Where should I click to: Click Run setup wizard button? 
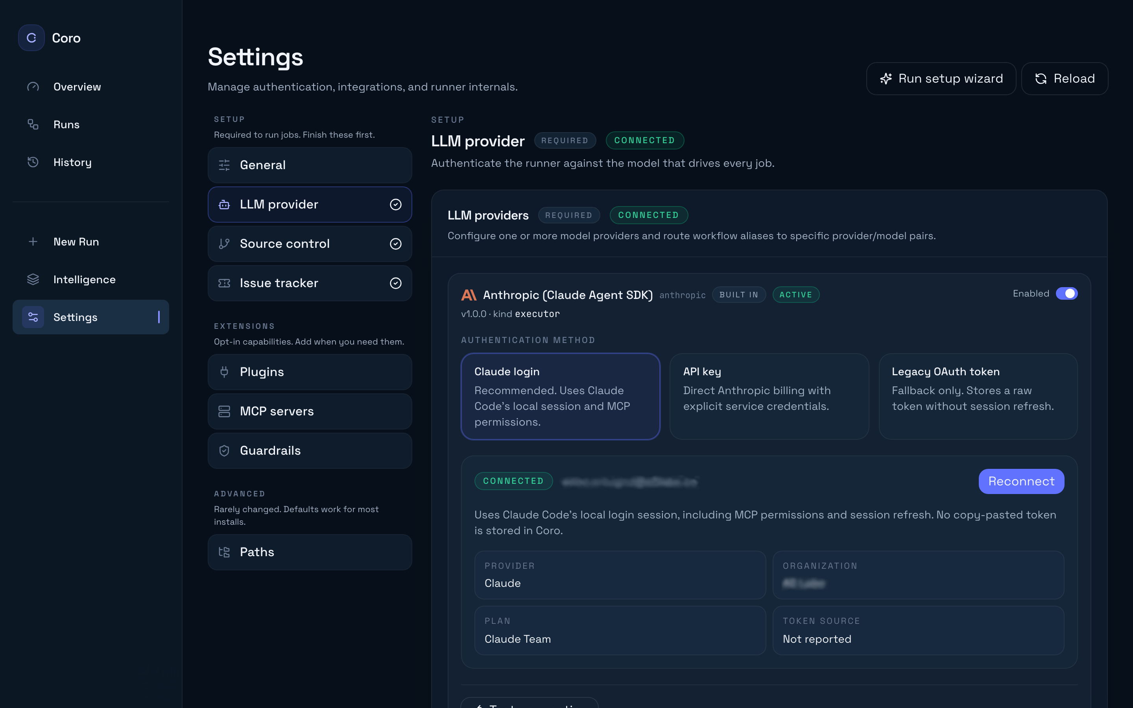(941, 79)
